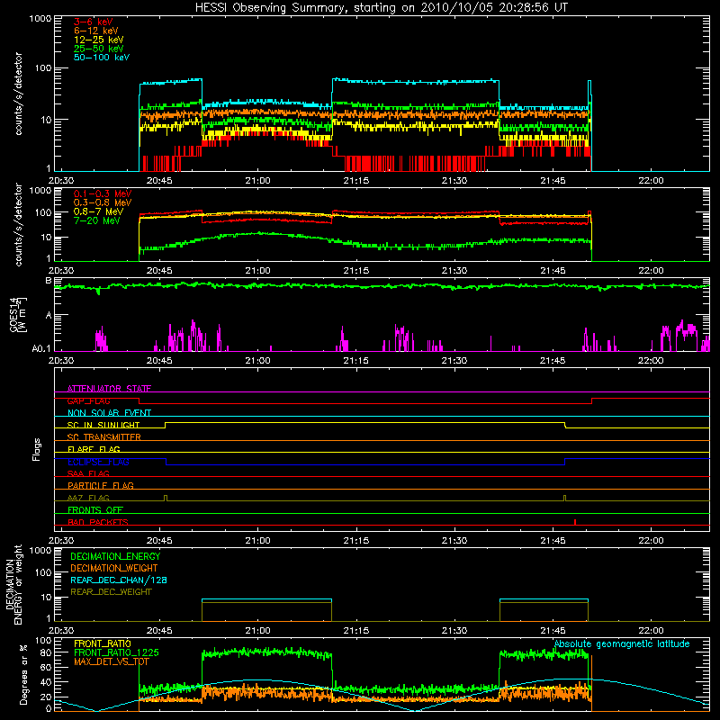The image size is (720, 720).
Task: Click the 20:45 tick under the GOES14 panel
Action: (x=159, y=361)
